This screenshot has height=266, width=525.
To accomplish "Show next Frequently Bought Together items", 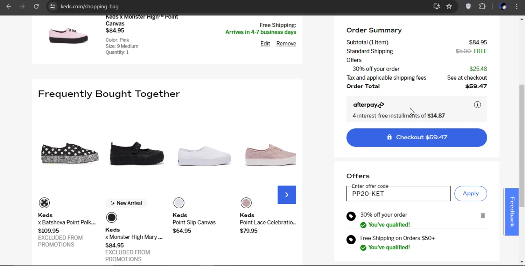I will [287, 195].
